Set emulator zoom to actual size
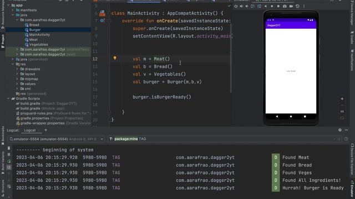355x199 pixels. [x=342, y=112]
